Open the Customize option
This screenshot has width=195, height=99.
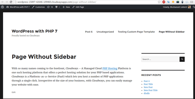38,7
